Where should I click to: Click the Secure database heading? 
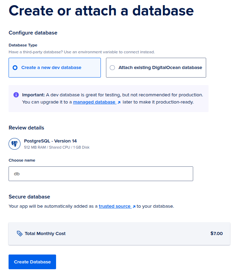29,197
